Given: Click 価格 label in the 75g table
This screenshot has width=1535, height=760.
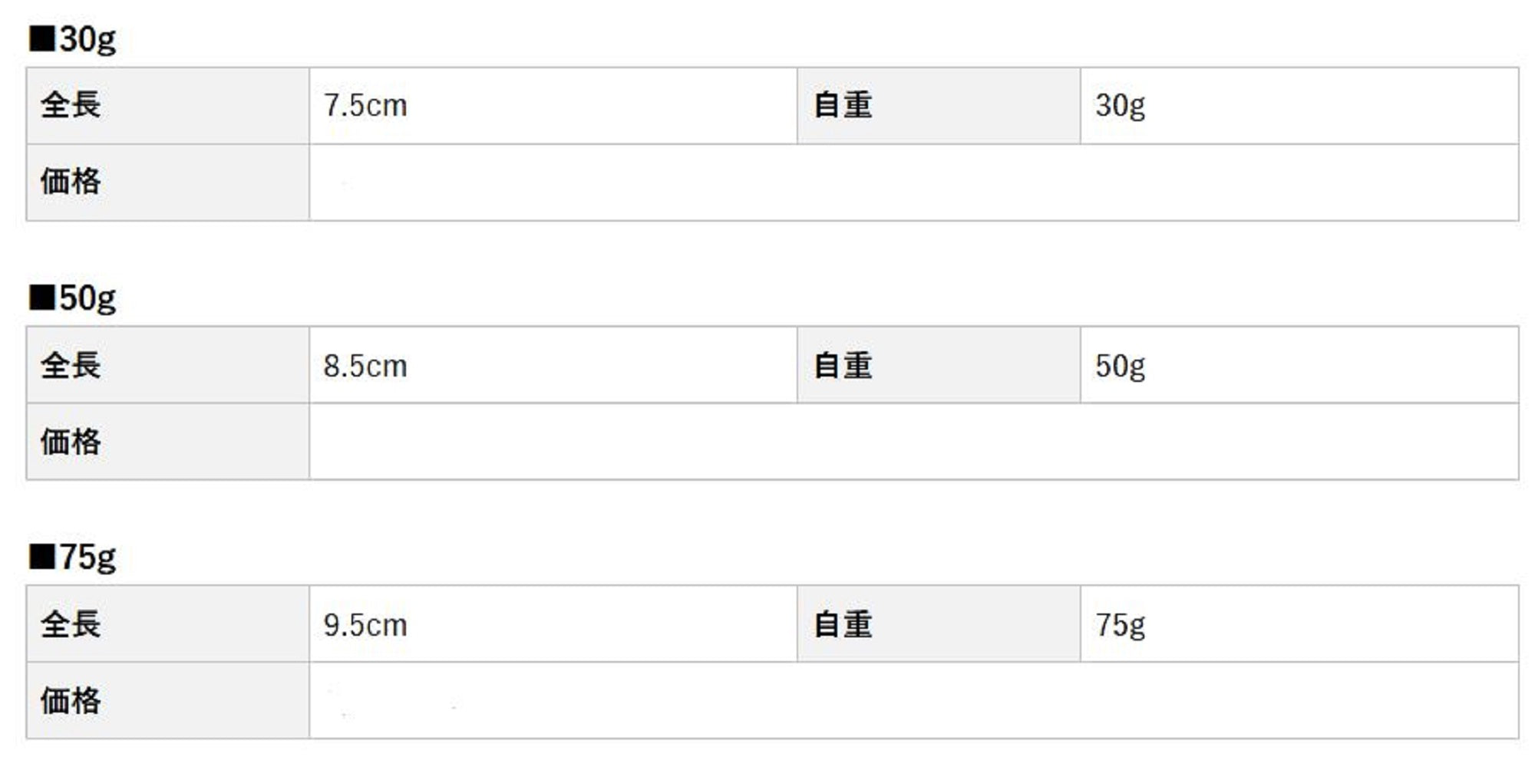Looking at the screenshot, I should 71,701.
